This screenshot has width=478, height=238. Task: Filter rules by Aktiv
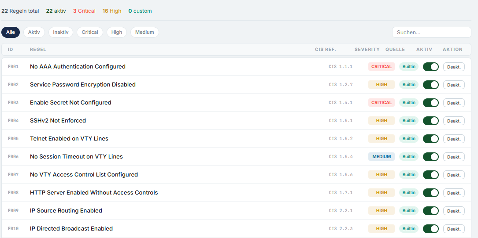[x=34, y=32]
